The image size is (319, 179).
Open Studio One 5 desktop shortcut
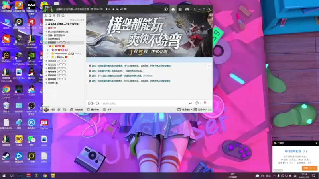(x=19, y=92)
